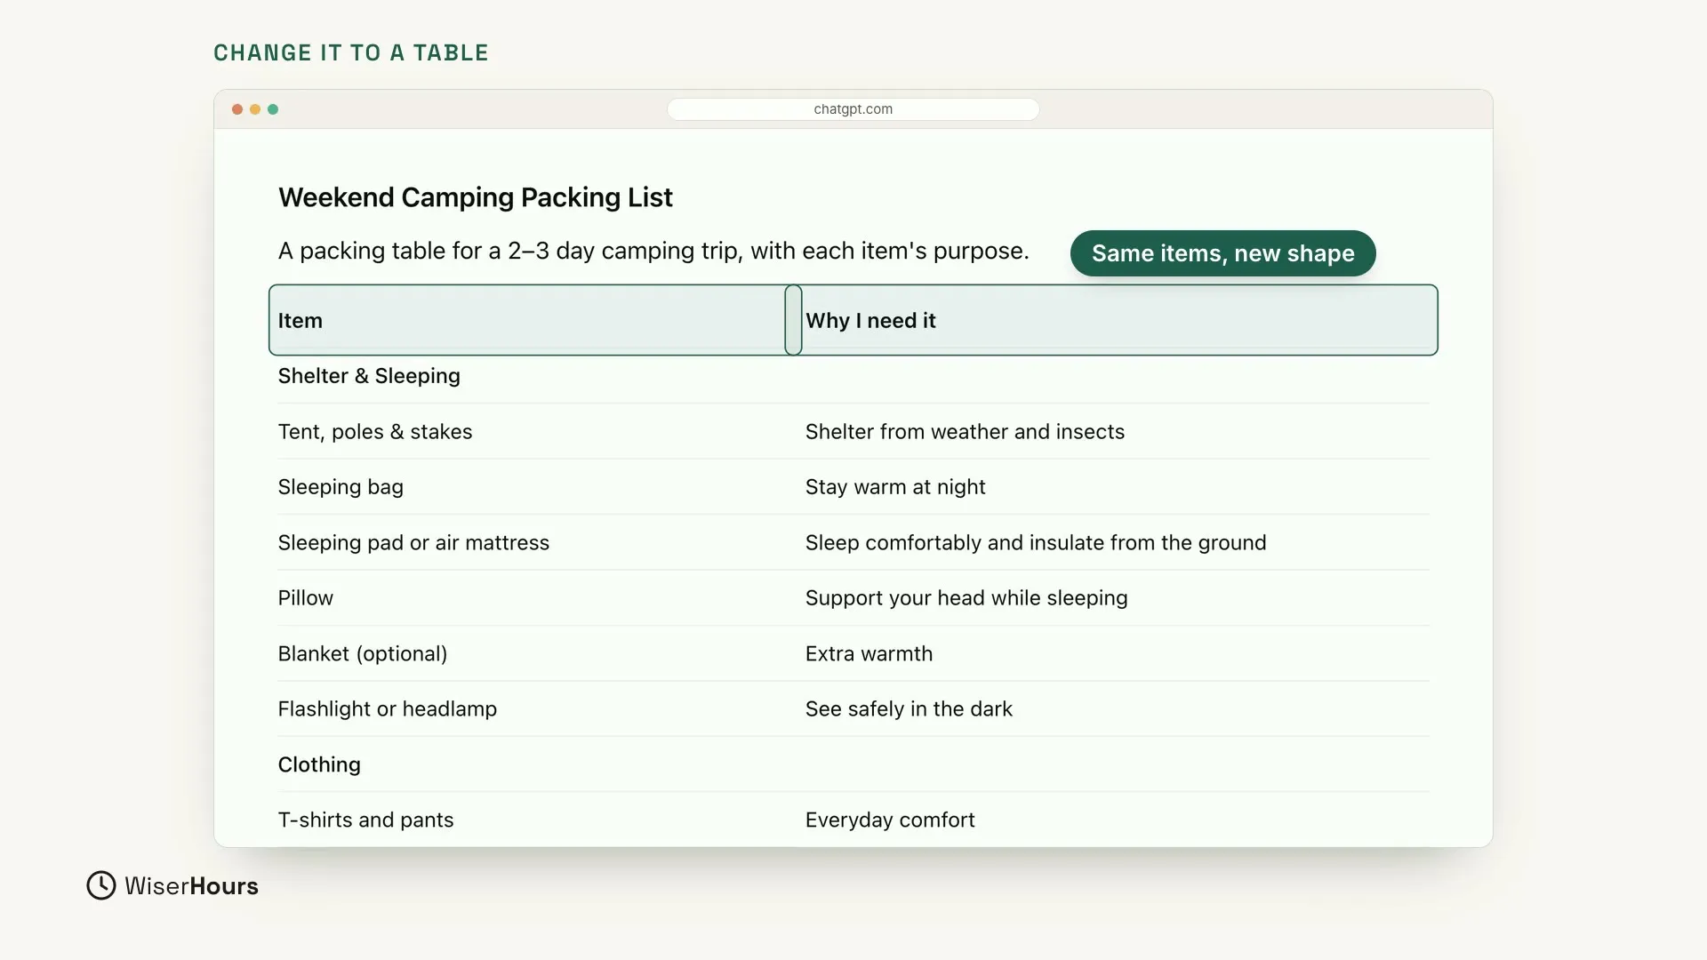Click 'Sleep comfortably and insulate from the ground'
Viewport: 1707px width, 960px height.
(x=1036, y=543)
